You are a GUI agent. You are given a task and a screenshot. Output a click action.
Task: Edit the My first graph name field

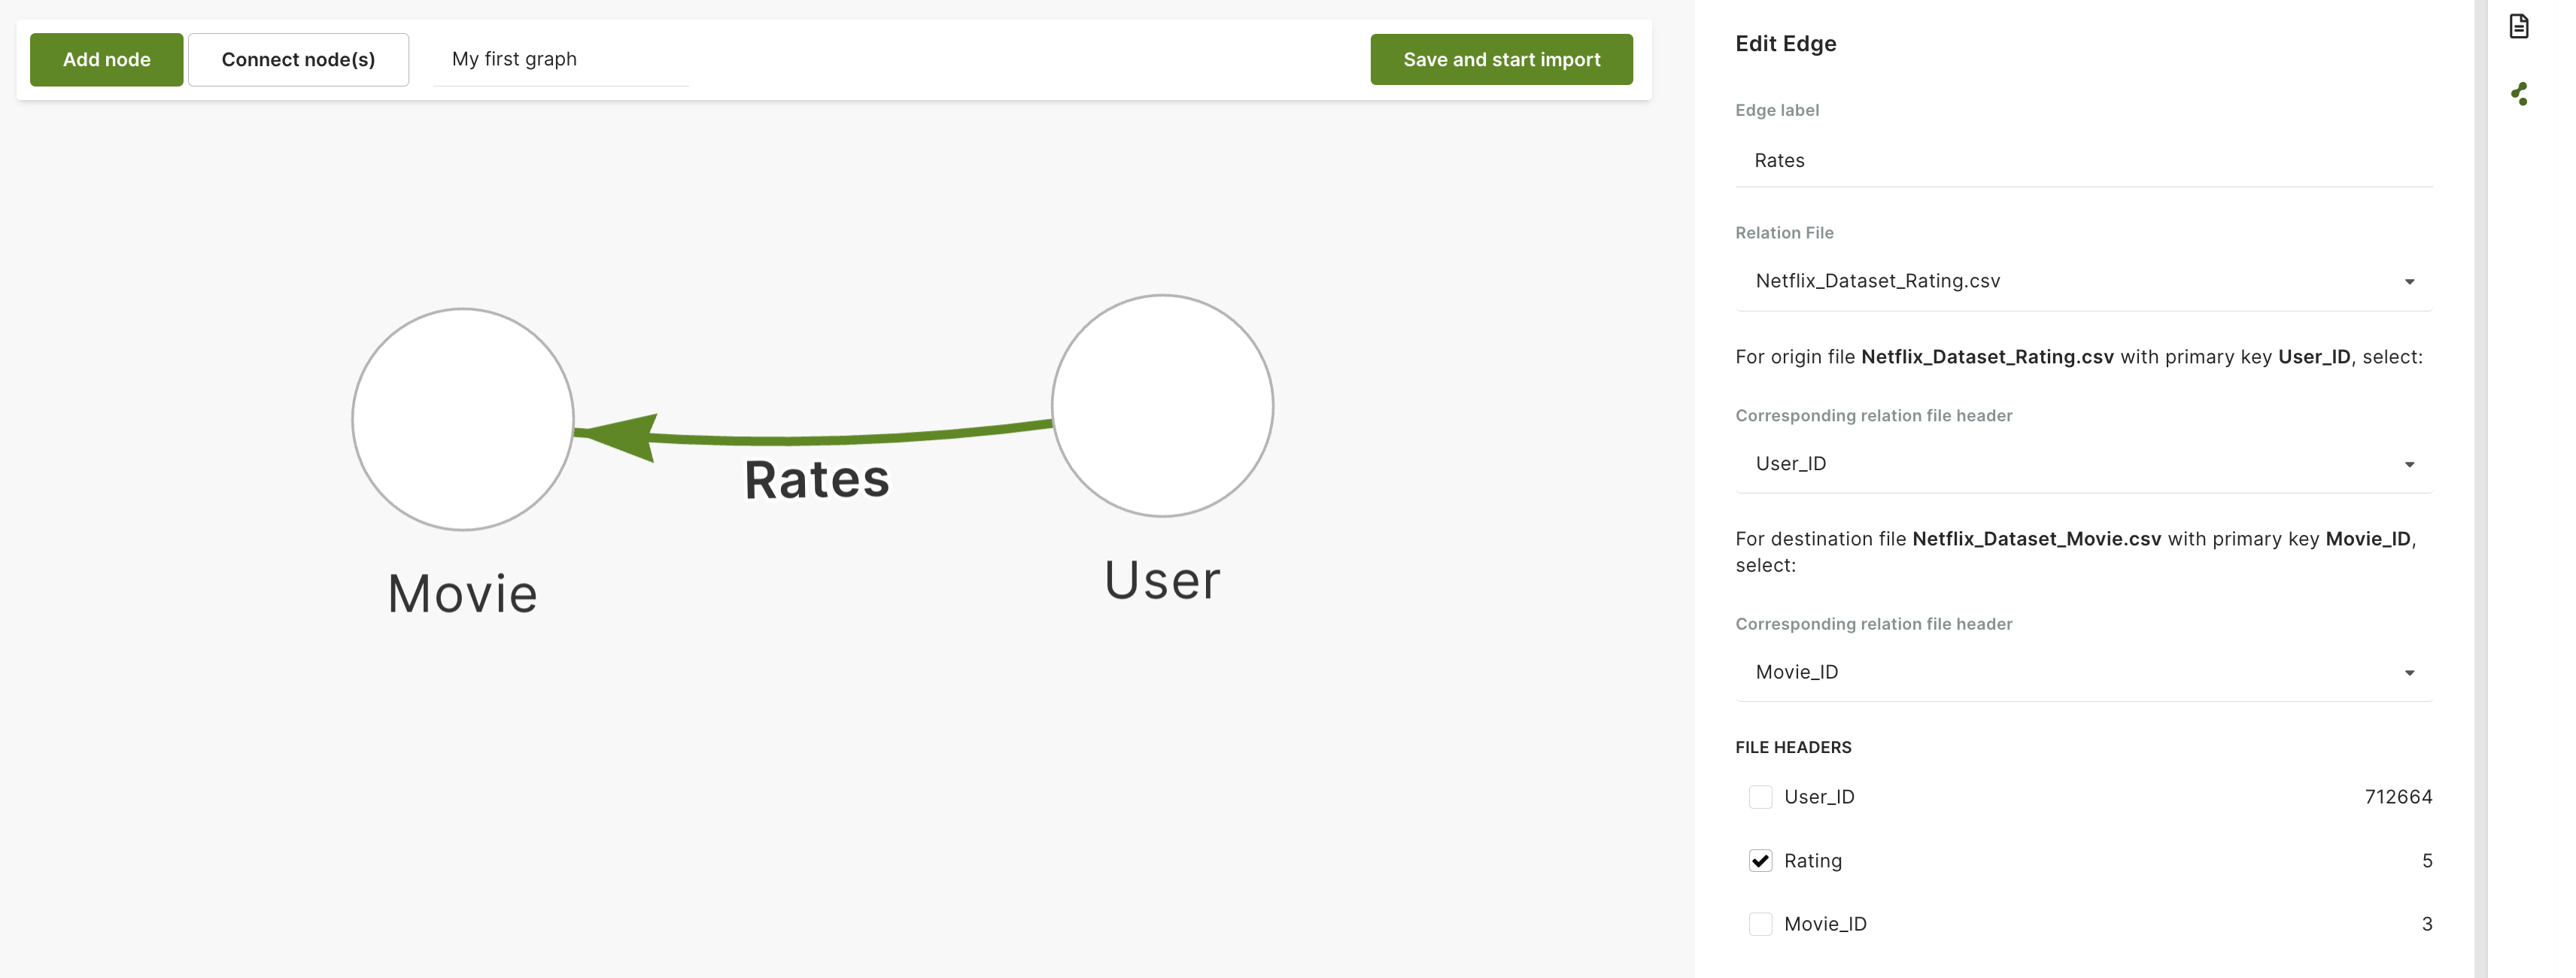(560, 59)
